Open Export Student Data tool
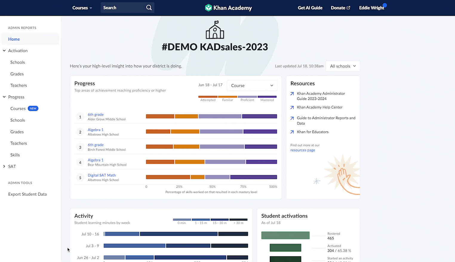455x262 pixels. [x=27, y=194]
